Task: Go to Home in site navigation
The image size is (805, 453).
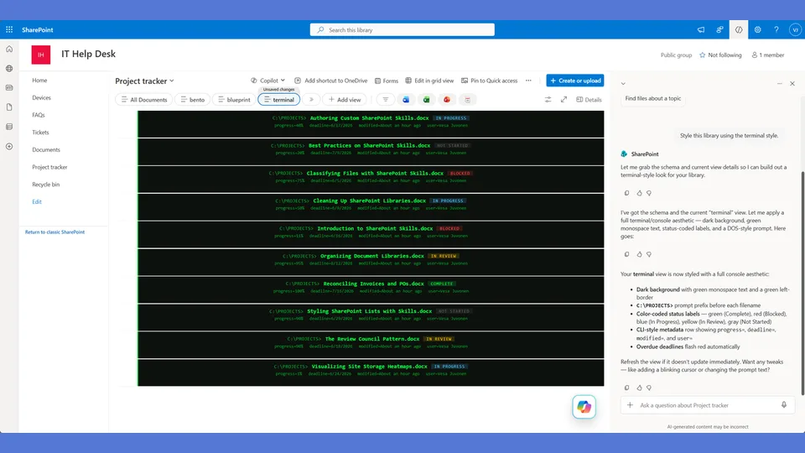Action: click(x=39, y=81)
